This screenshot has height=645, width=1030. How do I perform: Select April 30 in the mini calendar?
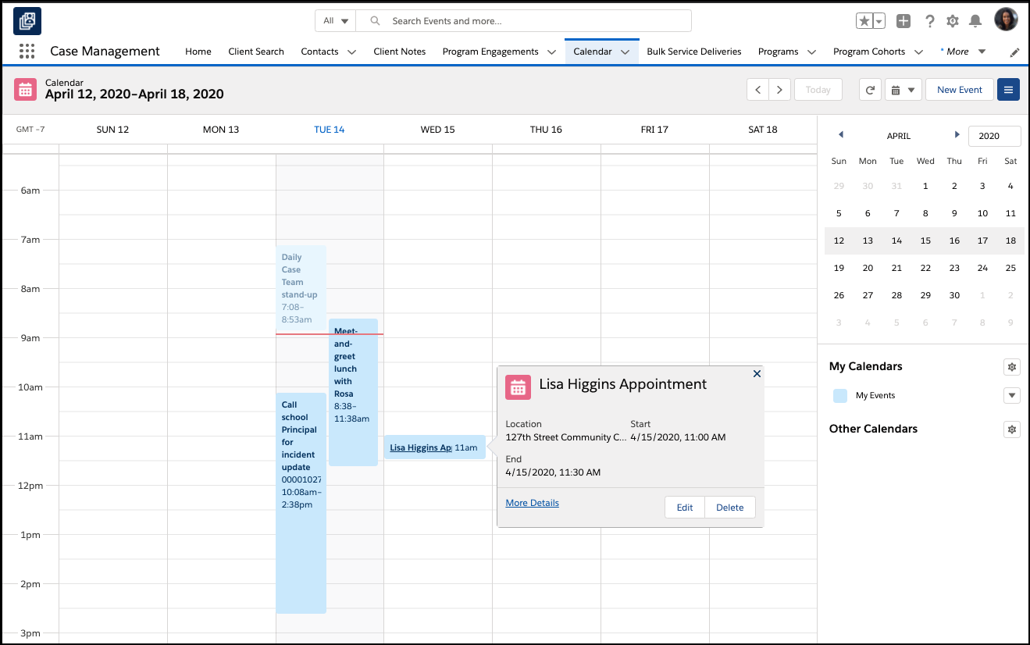953,295
